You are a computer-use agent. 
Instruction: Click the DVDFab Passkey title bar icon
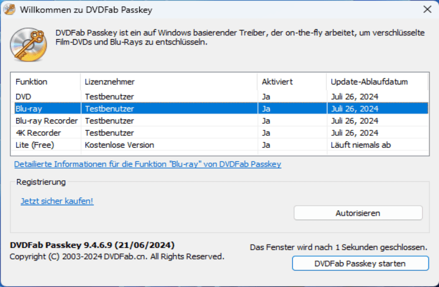pos(9,10)
